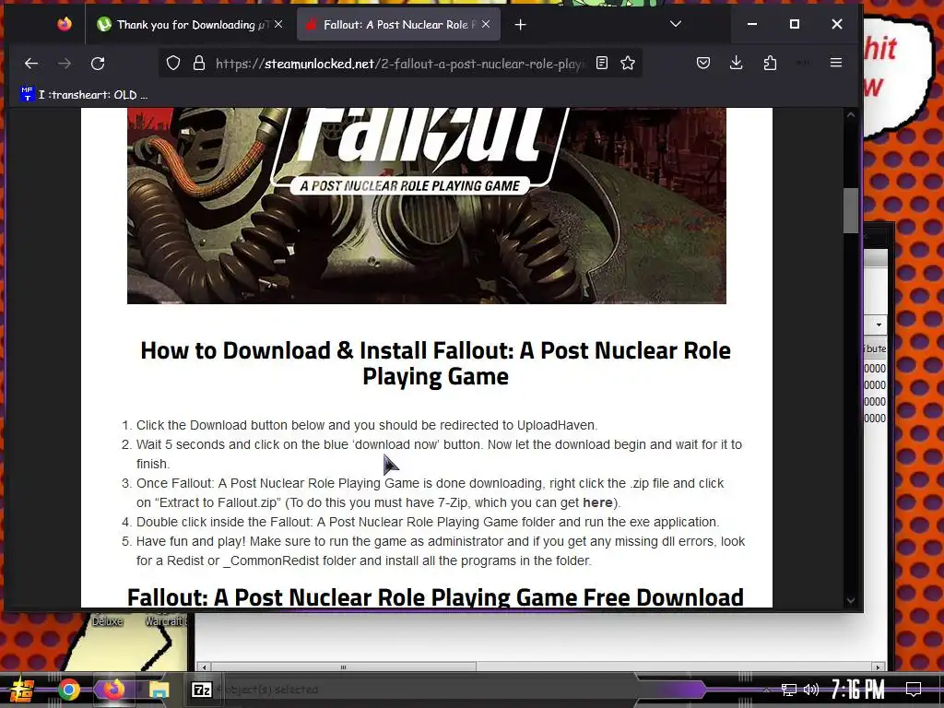
Task: Open the Firefox View pinned tab
Action: coord(65,24)
